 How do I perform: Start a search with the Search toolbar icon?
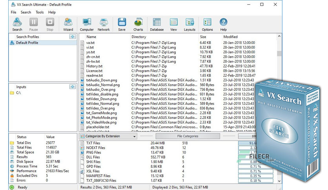pyautogui.click(x=17, y=24)
